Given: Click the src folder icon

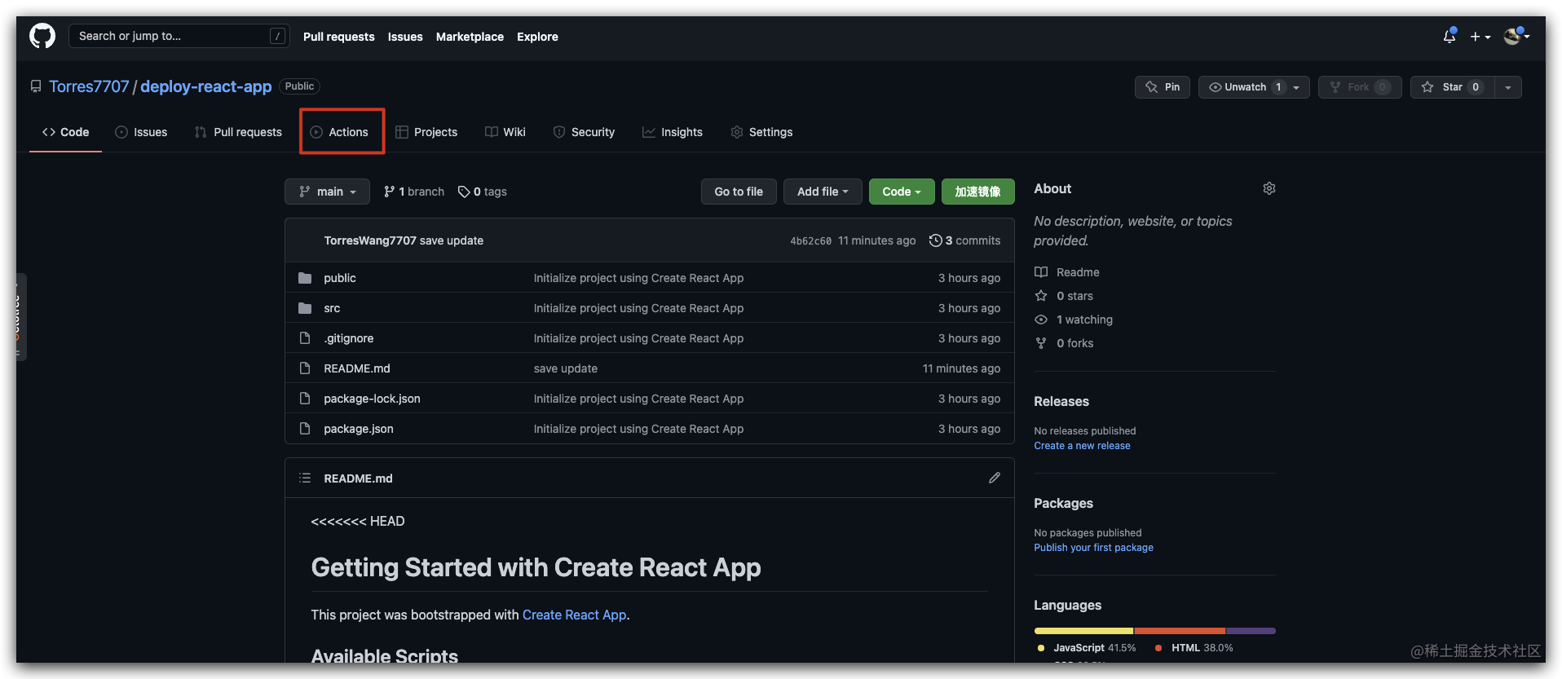Looking at the screenshot, I should point(305,308).
